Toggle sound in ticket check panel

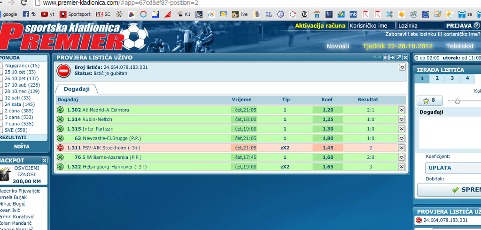(386, 58)
